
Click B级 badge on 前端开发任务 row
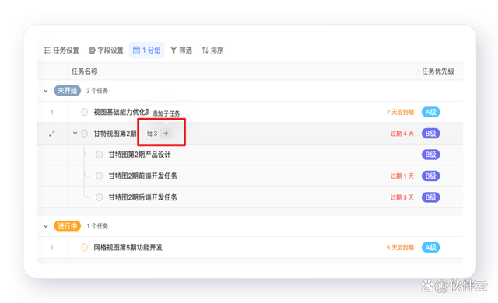(x=430, y=176)
